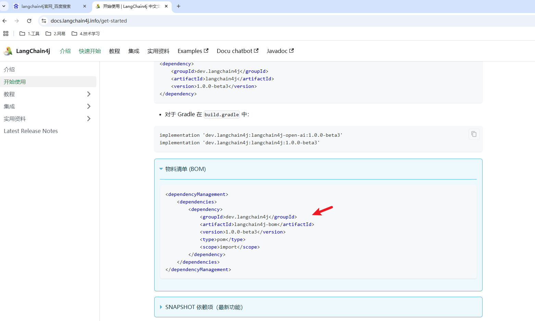
Task: Click the langchain4j-bom artifactId line
Action: click(x=257, y=224)
